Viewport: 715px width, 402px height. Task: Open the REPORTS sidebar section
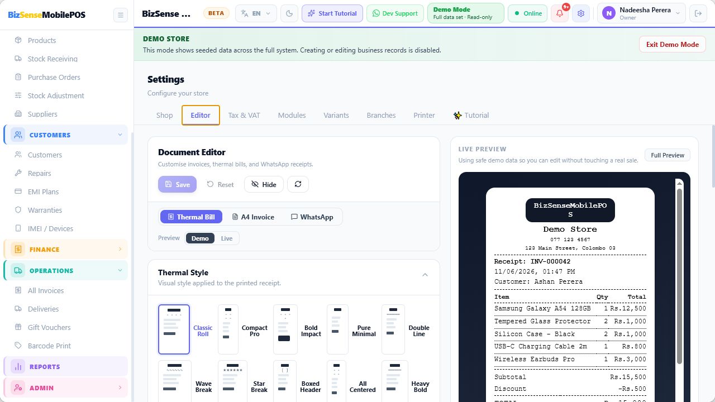coord(65,366)
